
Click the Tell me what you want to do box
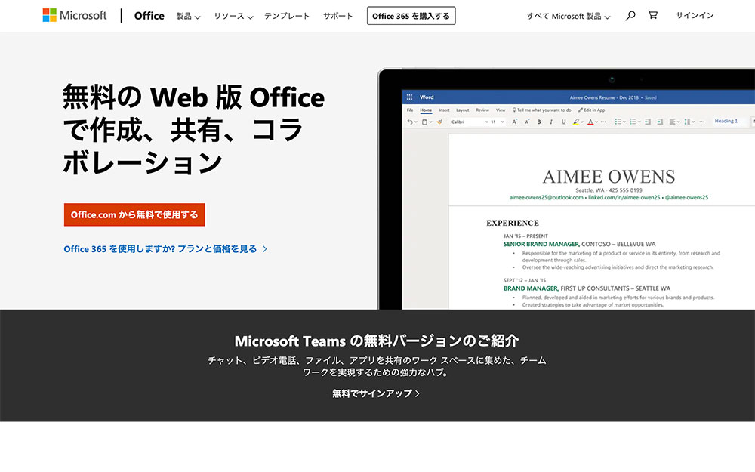point(541,110)
